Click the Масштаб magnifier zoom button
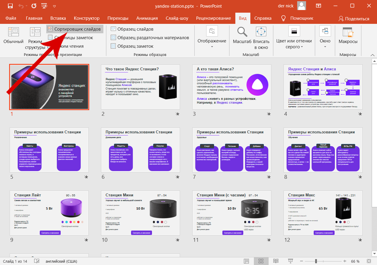The height and width of the screenshot is (265, 377). click(242, 35)
